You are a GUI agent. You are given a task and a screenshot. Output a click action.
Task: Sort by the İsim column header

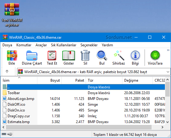(19, 80)
